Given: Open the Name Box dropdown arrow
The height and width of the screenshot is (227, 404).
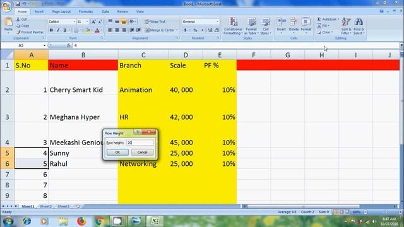Looking at the screenshot, I should click(x=44, y=45).
